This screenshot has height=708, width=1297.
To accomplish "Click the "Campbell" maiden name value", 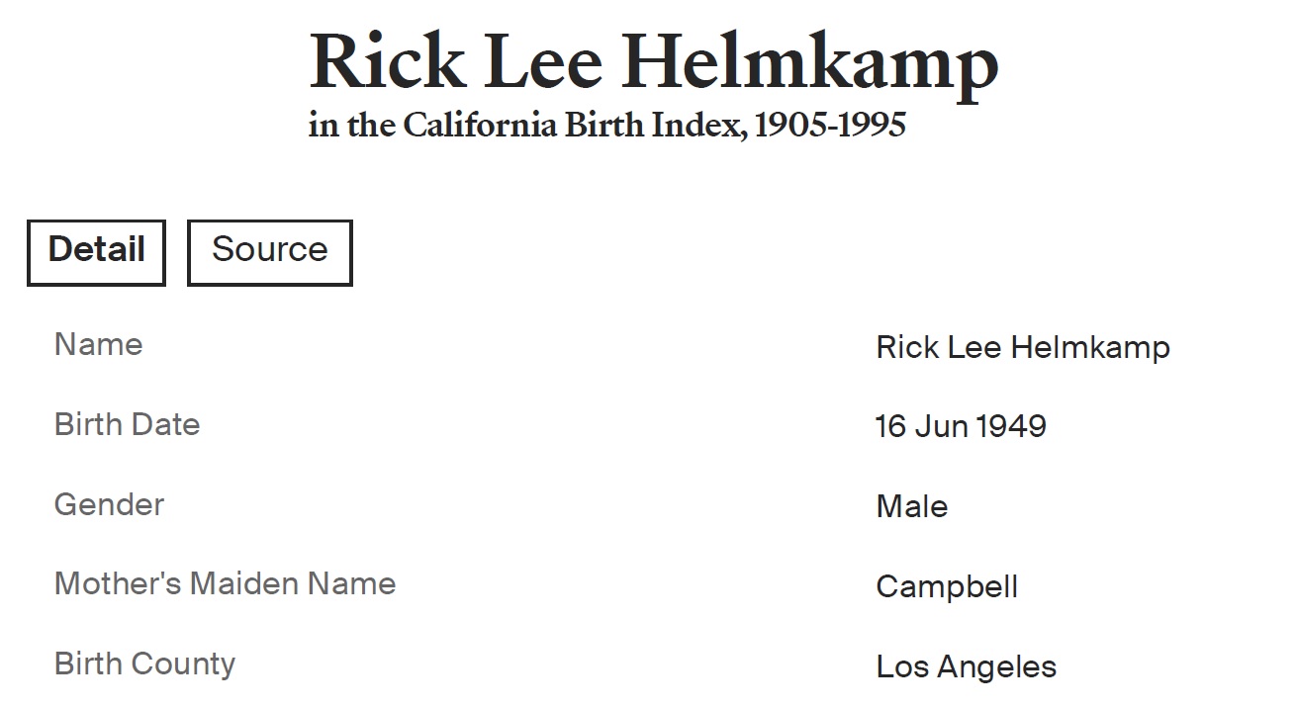I will tap(947, 587).
